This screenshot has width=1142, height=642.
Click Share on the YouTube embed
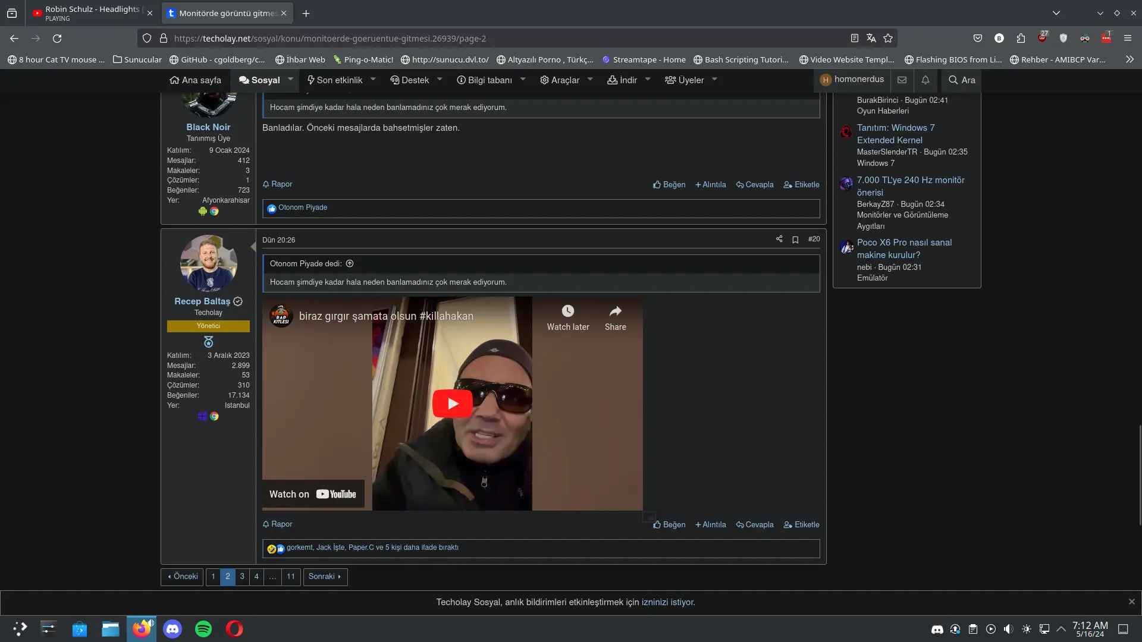tap(615, 318)
